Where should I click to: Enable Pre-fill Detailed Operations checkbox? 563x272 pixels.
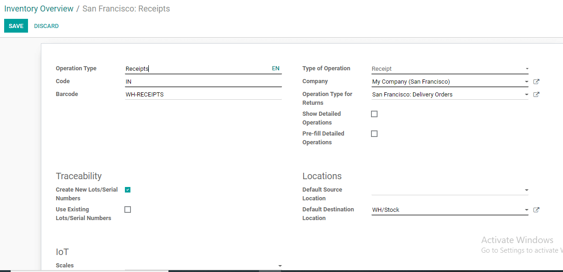(x=374, y=134)
